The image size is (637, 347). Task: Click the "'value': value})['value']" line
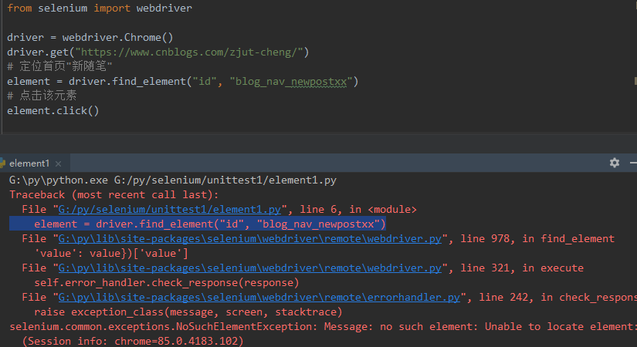(111, 254)
